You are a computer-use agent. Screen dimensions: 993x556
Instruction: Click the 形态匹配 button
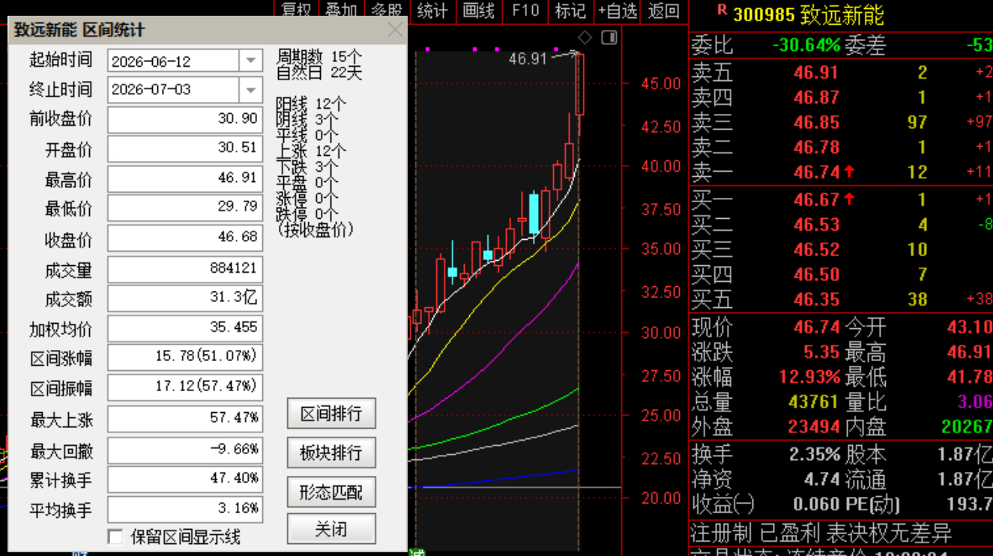[331, 492]
